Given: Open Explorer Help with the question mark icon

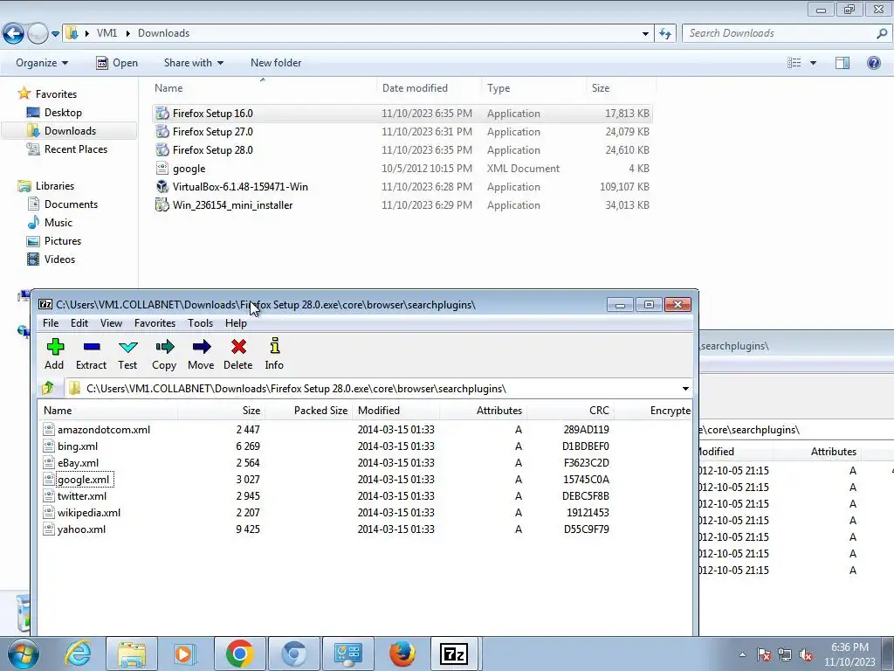Looking at the screenshot, I should pyautogui.click(x=873, y=63).
